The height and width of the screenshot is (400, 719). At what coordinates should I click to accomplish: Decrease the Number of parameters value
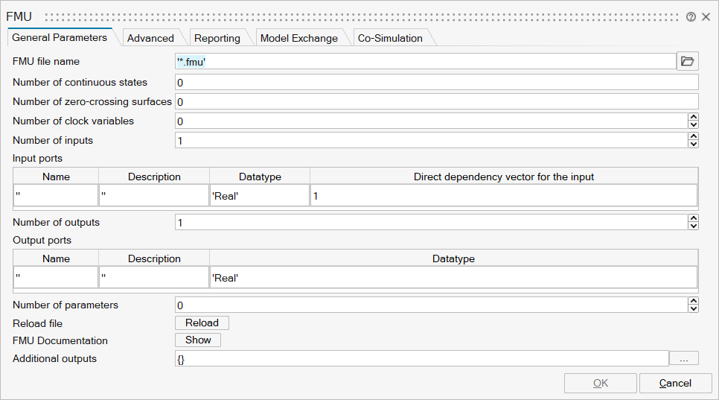point(693,308)
